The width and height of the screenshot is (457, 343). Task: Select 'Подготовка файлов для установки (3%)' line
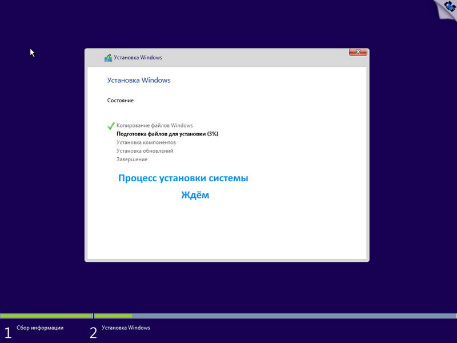click(167, 134)
